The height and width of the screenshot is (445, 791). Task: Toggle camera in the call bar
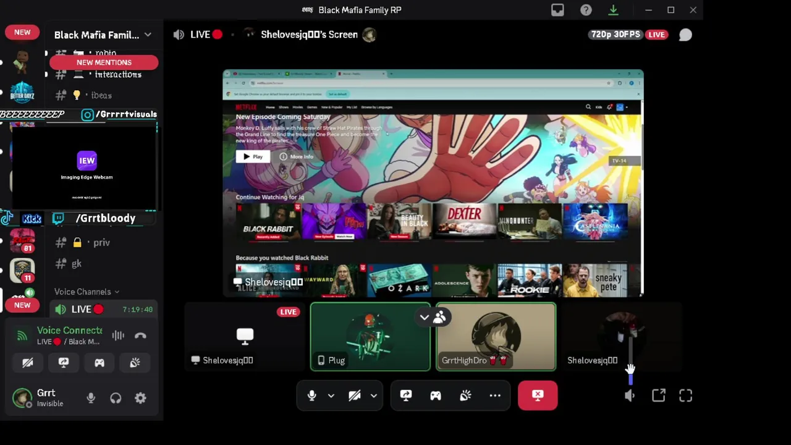pyautogui.click(x=354, y=396)
